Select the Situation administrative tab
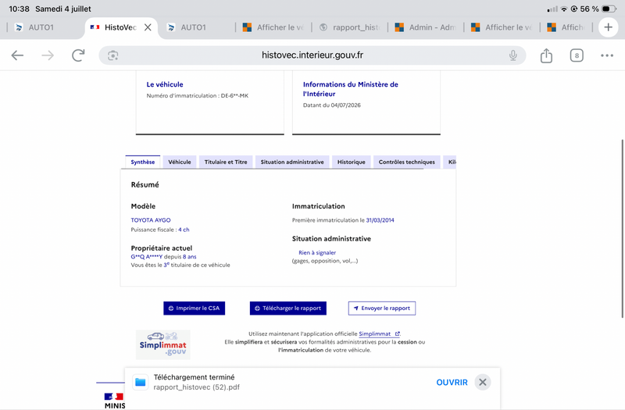 292,162
